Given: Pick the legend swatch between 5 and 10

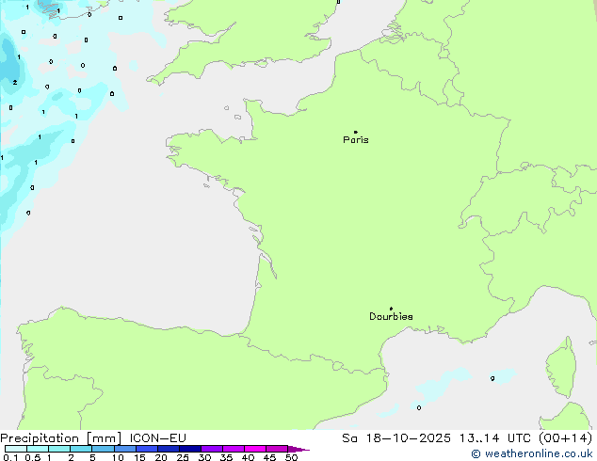Looking at the screenshot, I should 104,449.
